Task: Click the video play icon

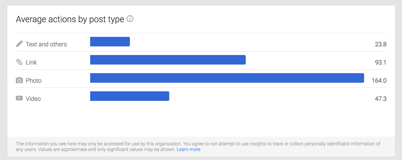Action: (x=19, y=98)
